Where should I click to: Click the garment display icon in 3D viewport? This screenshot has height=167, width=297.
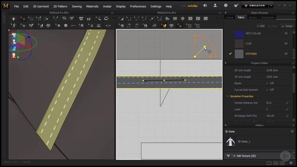coord(14,35)
